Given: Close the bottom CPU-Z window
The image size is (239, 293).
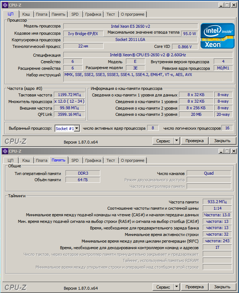Looking at the screenshot, I should (234, 151).
